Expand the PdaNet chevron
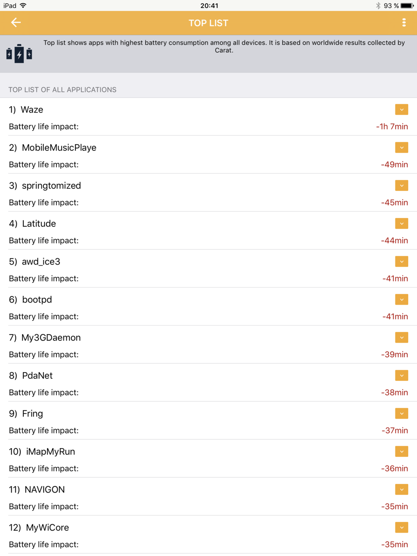Viewport: 417px width, 556px height. click(402, 376)
